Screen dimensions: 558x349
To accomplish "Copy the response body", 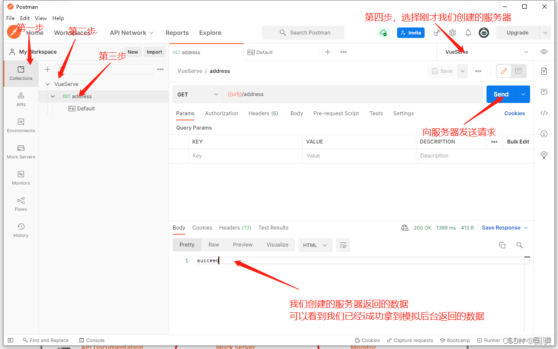I will click(502, 245).
